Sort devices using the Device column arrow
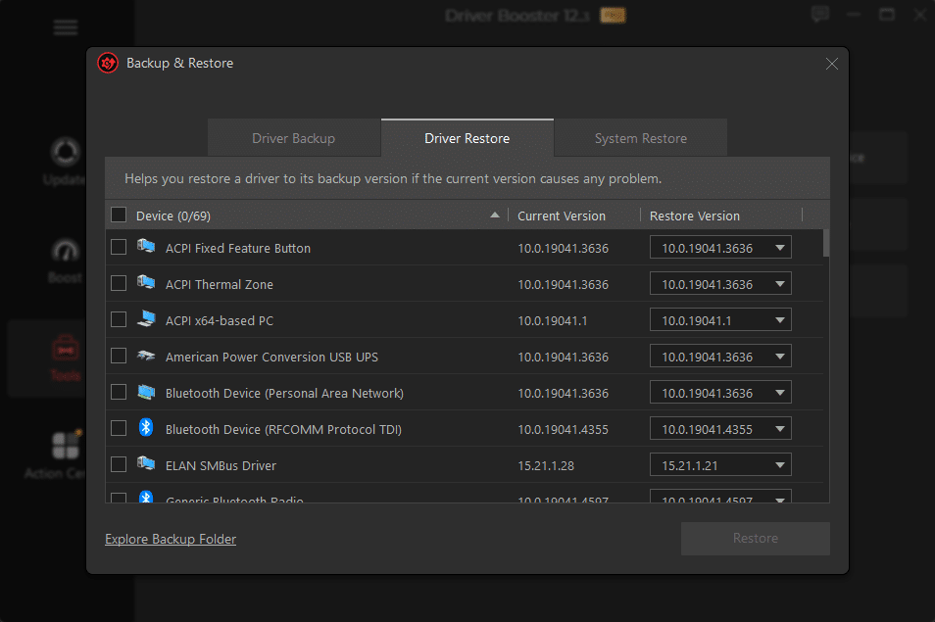The height and width of the screenshot is (622, 935). tap(495, 215)
